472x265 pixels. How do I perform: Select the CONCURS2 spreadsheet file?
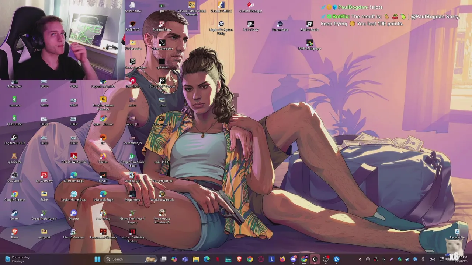pos(15,121)
